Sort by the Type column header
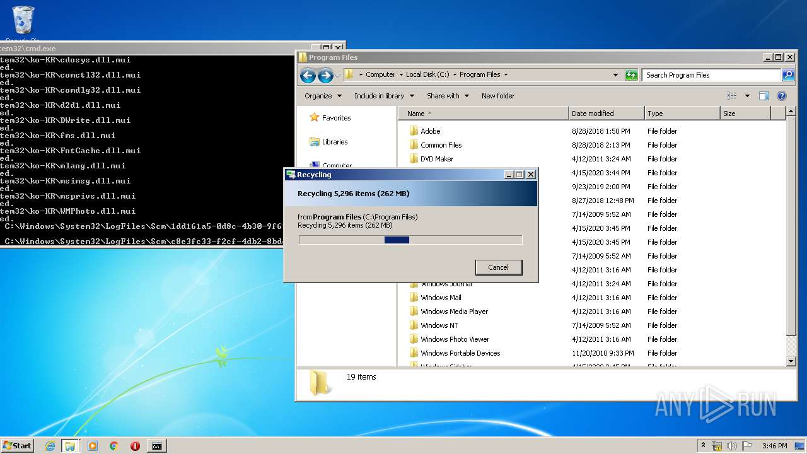Screen dimensions: 807x454 point(682,113)
